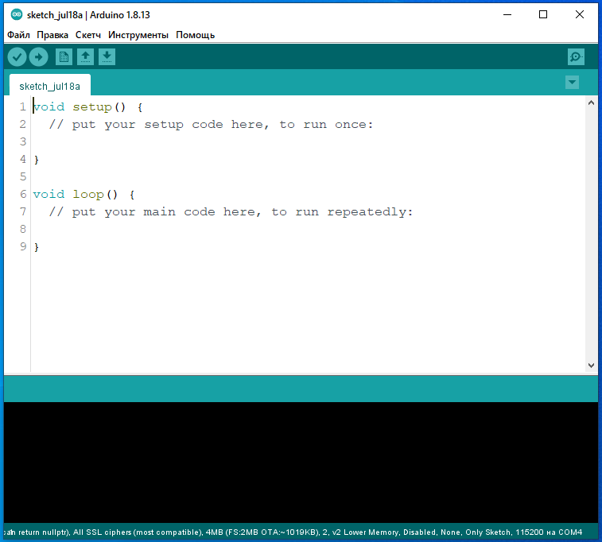
Task: Place cursor on empty line 3 in setup
Action: [x=159, y=141]
